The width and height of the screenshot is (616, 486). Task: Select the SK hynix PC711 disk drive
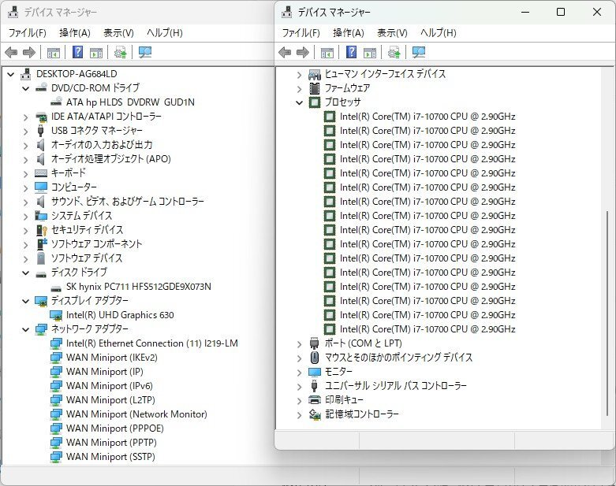coord(138,287)
